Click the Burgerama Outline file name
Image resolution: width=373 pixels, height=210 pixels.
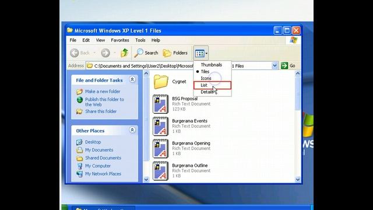pyautogui.click(x=190, y=166)
